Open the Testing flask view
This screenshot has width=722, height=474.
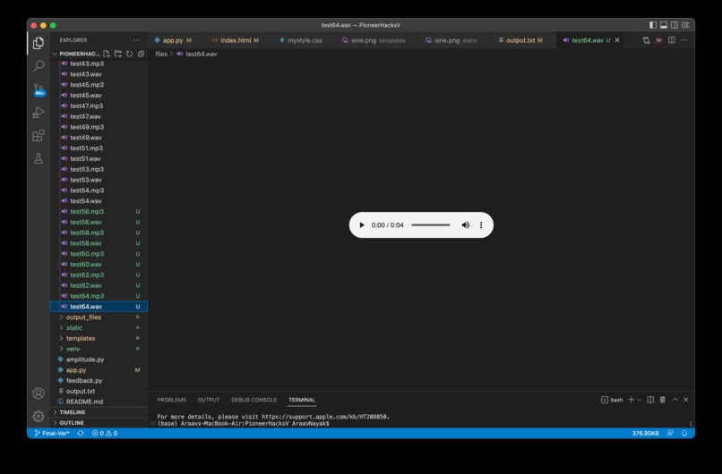39,158
